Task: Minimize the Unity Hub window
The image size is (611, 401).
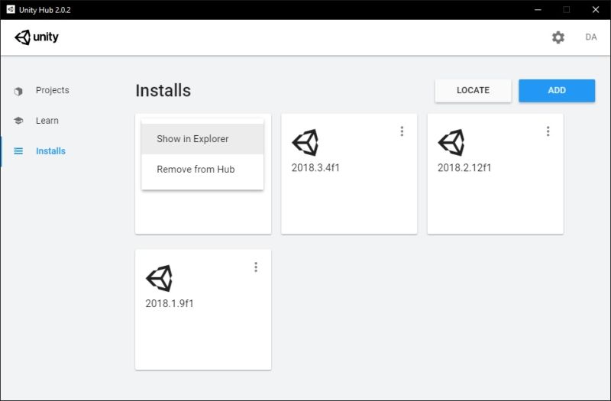Action: 538,10
